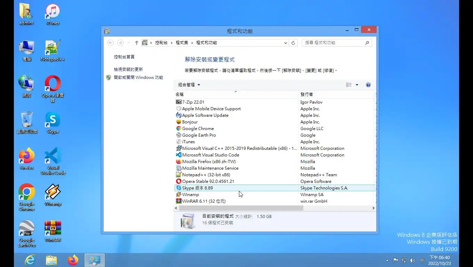Open 開啟或關閉 Windows 功能 link

click(x=138, y=78)
